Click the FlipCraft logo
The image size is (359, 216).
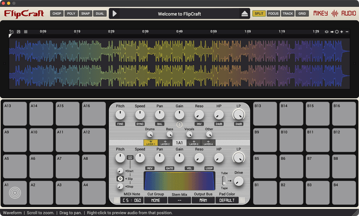coord(24,14)
